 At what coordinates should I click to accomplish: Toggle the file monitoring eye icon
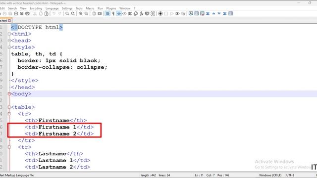point(153,13)
